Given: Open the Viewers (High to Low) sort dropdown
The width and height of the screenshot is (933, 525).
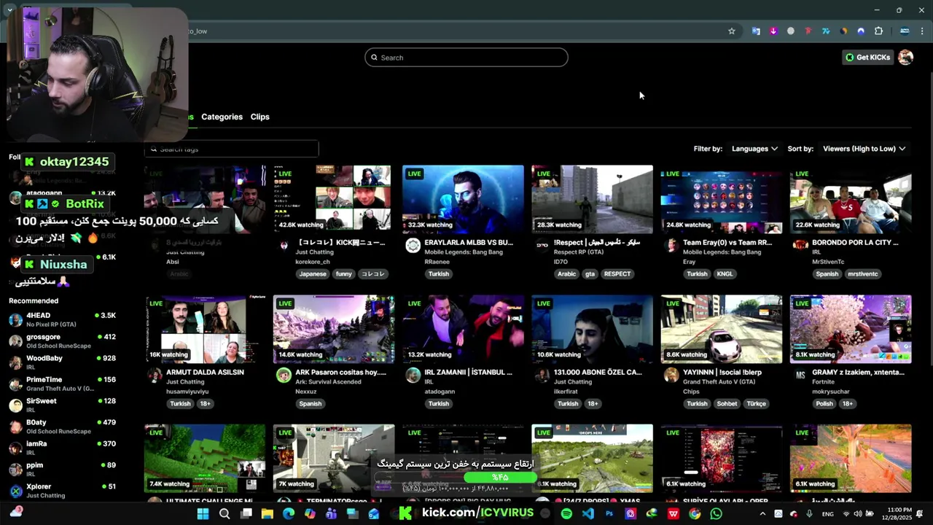Looking at the screenshot, I should point(864,149).
